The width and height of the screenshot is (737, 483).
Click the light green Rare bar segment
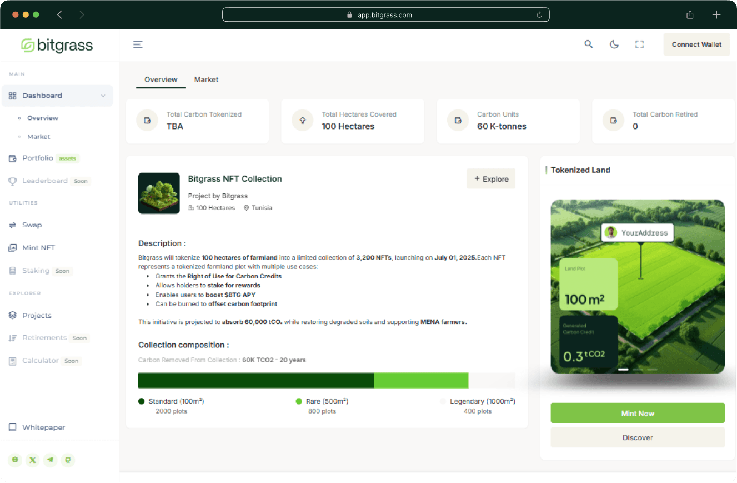coord(421,381)
